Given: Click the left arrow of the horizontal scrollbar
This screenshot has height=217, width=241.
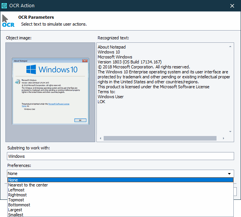Looking at the screenshot, I should coord(101,138).
